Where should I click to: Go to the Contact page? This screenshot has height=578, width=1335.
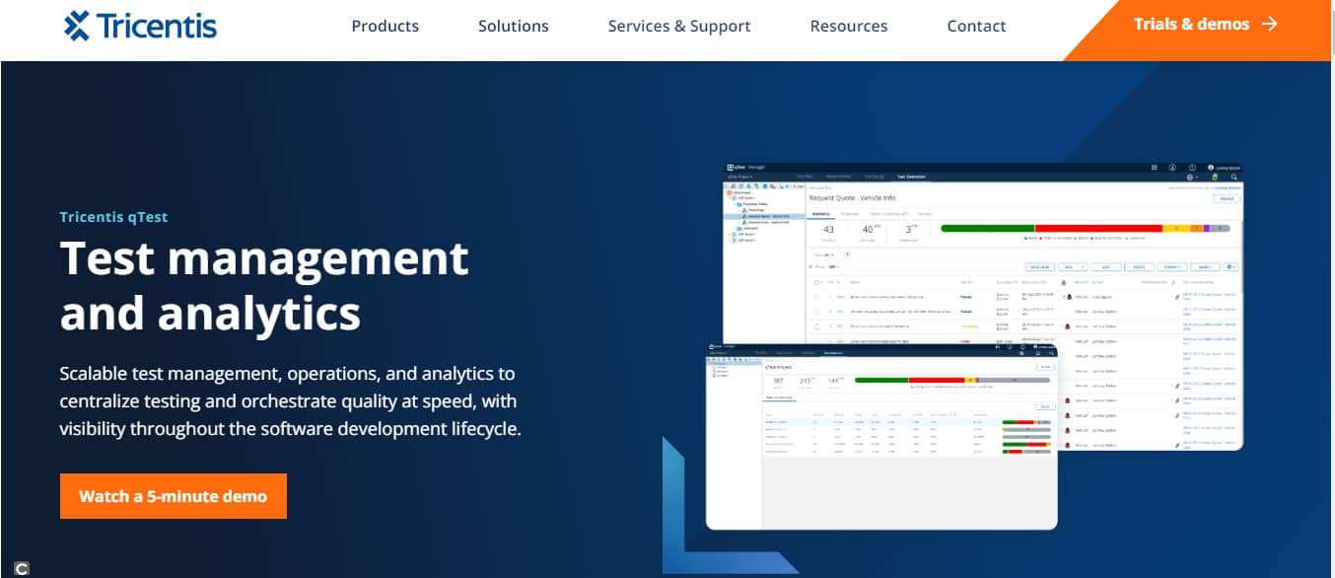click(x=977, y=27)
